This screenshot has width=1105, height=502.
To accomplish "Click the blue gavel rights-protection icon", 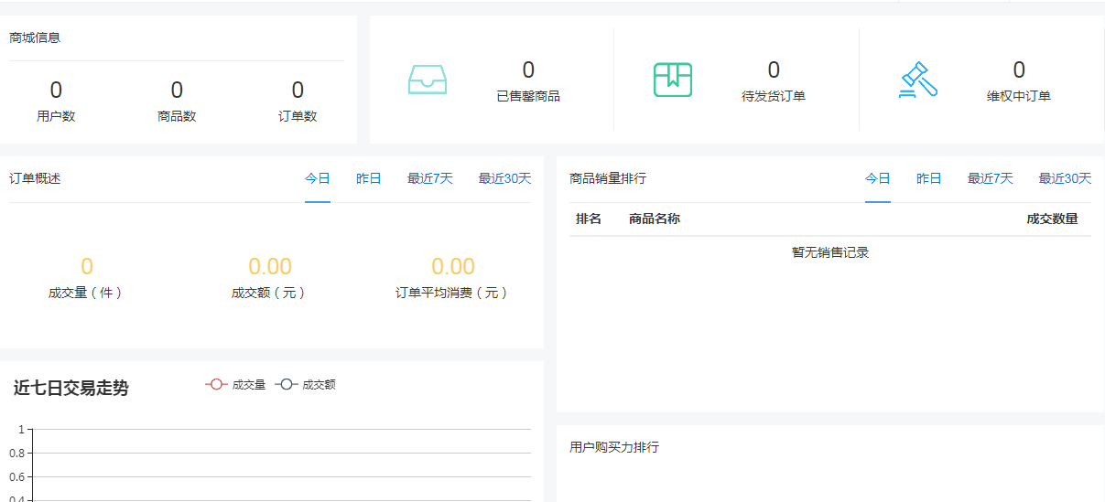I will click(x=917, y=80).
